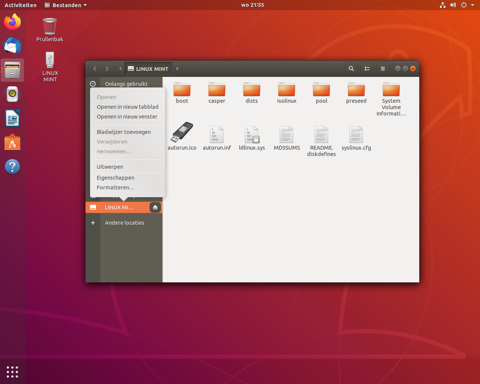Screen dimensions: 480x384
Task: Launch Thunderbird from the dock
Action: 12,46
